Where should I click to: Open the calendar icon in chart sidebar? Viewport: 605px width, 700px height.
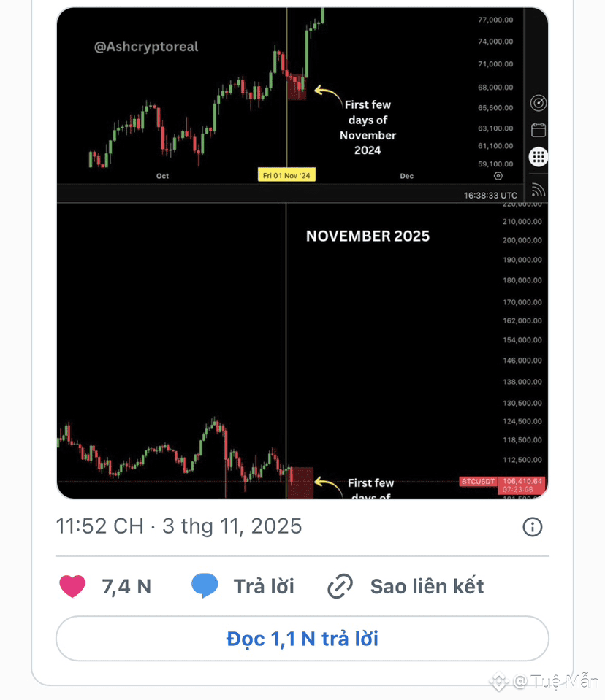pyautogui.click(x=539, y=130)
